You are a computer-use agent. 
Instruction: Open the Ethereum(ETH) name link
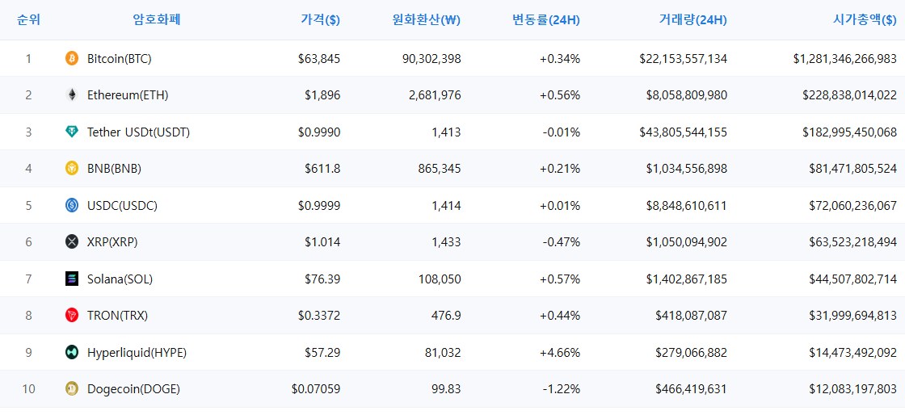128,95
